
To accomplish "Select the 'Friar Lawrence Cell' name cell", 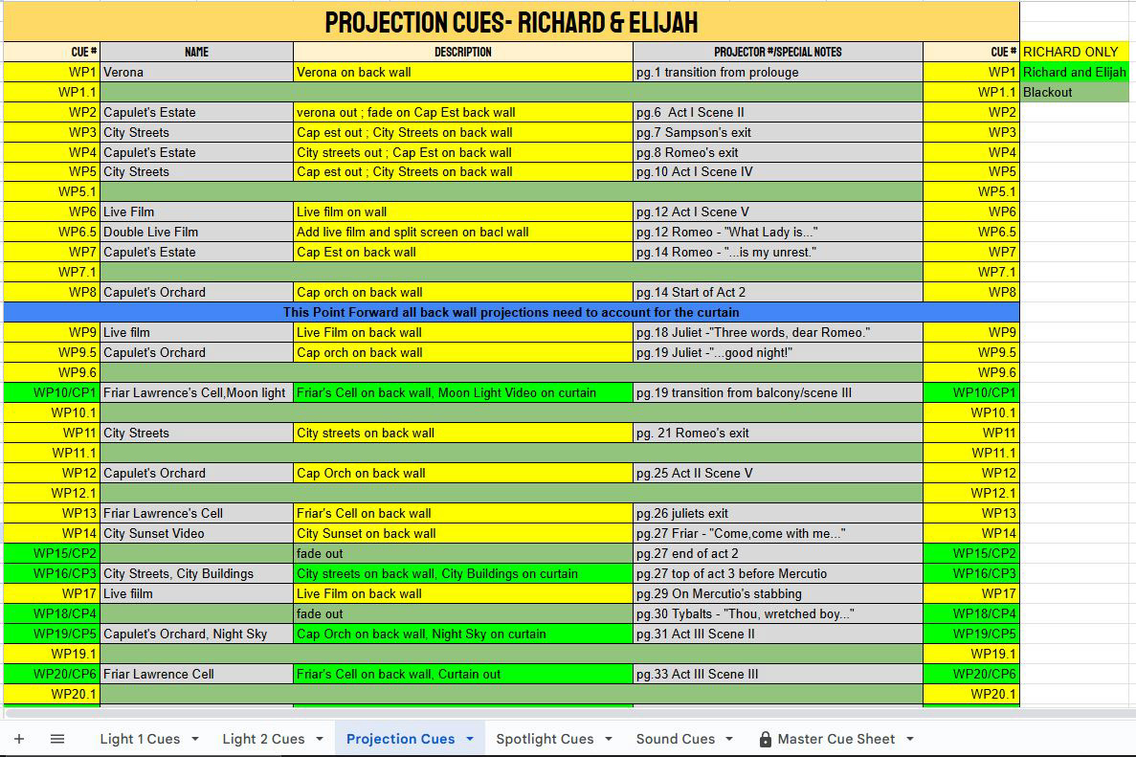I will coord(196,674).
